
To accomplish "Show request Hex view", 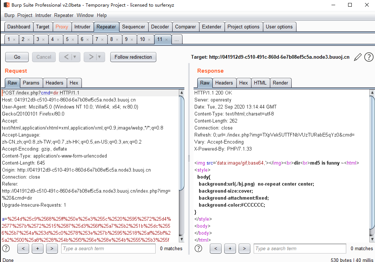I will point(74,83).
